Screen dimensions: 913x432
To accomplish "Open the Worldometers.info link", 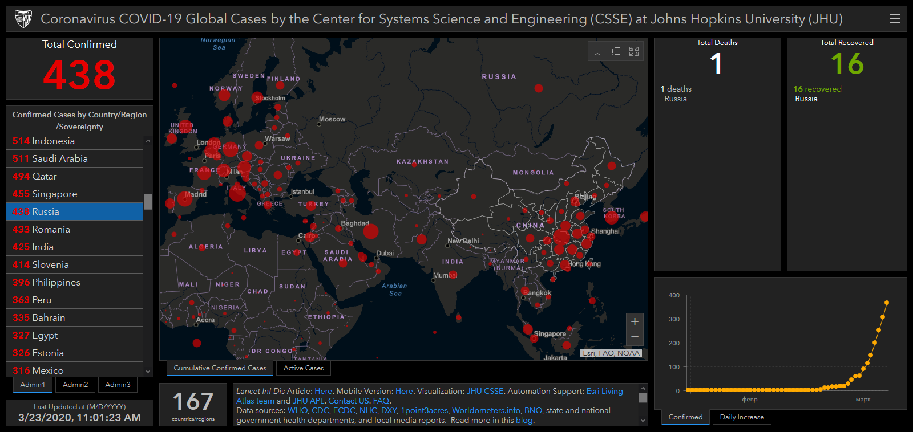I will click(x=486, y=410).
